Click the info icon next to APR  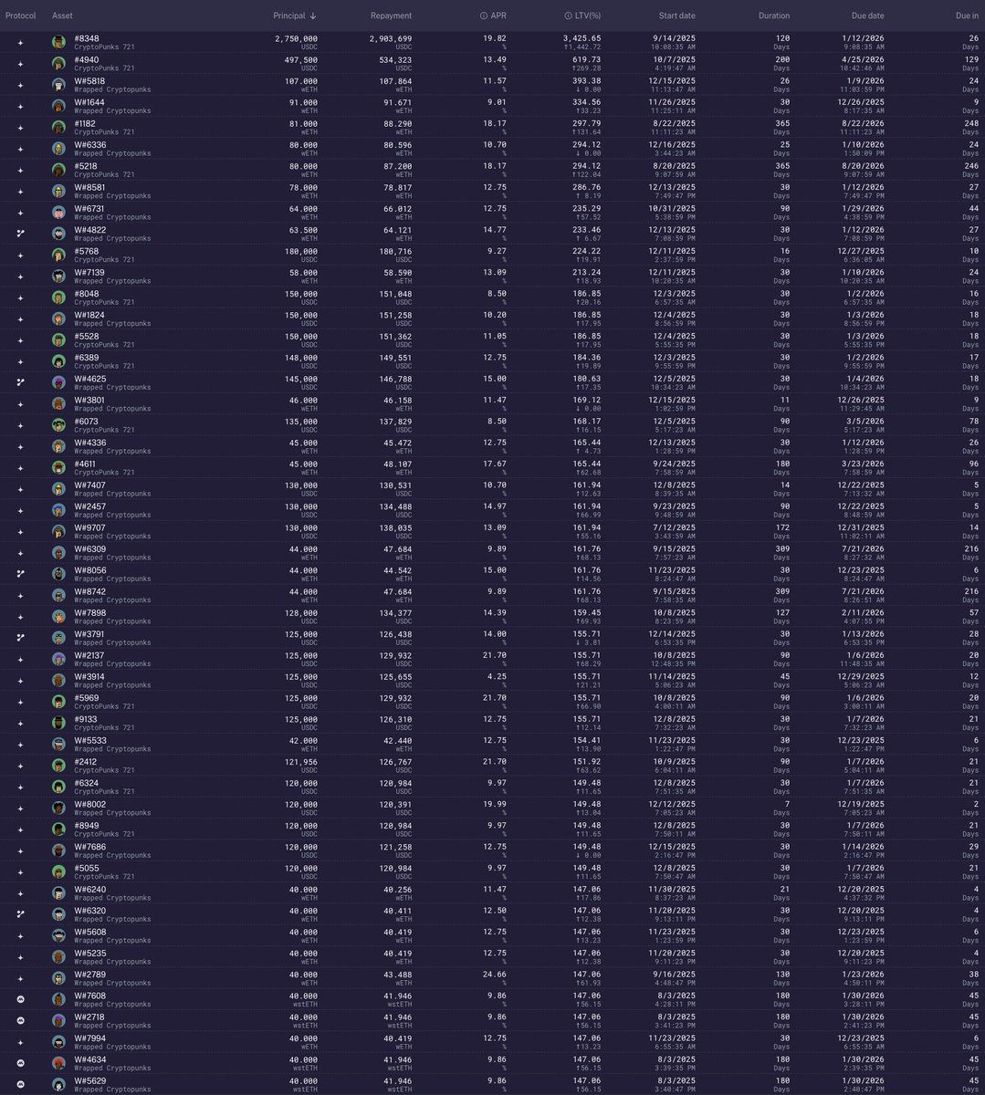(x=484, y=16)
